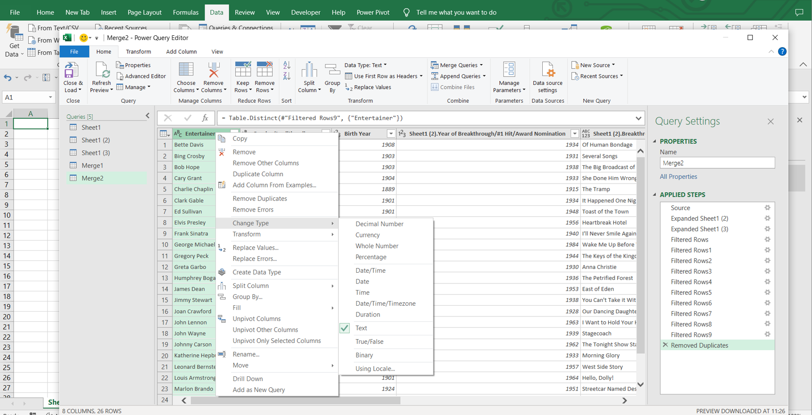
Task: Click the Remove Columns icon
Action: pos(214,70)
